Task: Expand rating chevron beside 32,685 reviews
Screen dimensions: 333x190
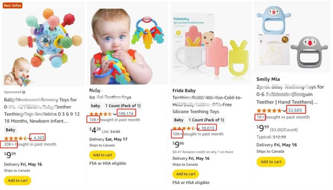Action: coord(285,111)
